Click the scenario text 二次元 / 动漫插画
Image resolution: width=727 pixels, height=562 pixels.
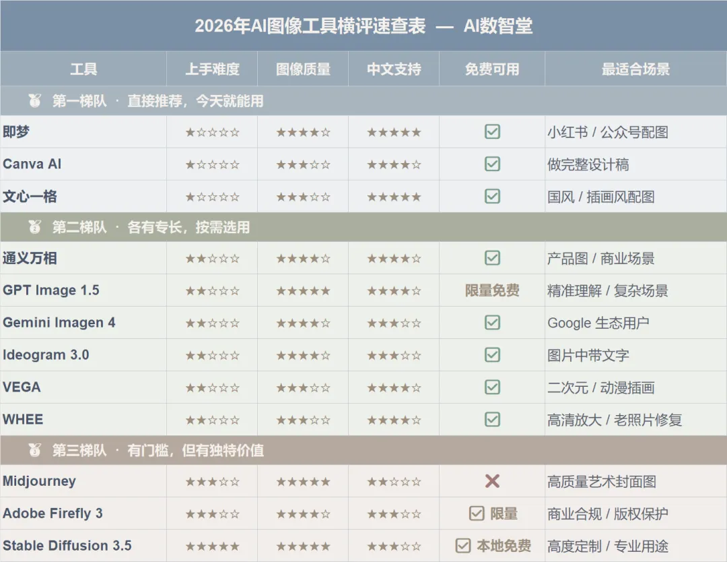(x=601, y=387)
